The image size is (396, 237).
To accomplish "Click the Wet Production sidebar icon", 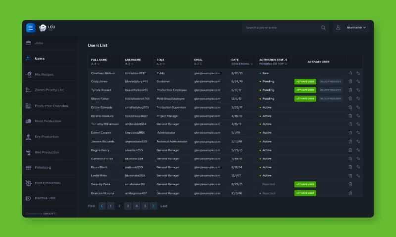I will [x=28, y=152].
